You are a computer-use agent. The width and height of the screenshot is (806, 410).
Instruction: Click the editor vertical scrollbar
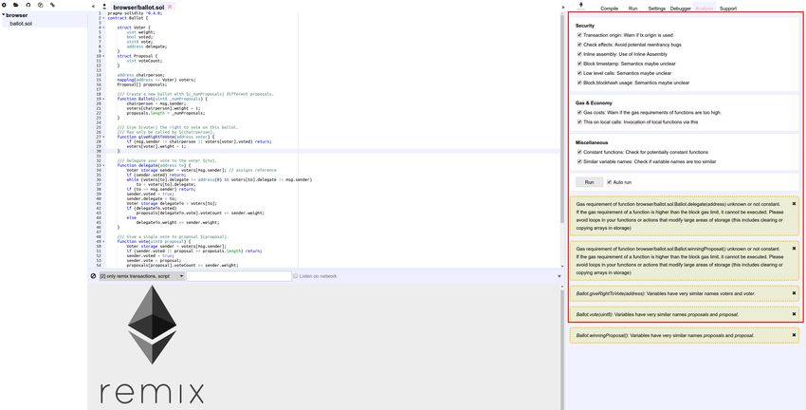tap(560, 119)
